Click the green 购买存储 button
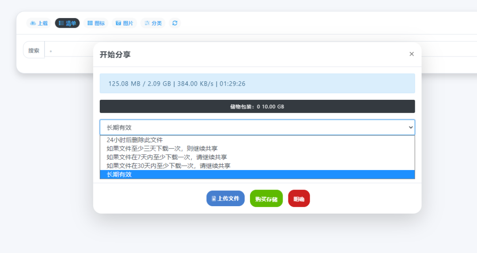This screenshot has height=253, width=477. [x=266, y=199]
